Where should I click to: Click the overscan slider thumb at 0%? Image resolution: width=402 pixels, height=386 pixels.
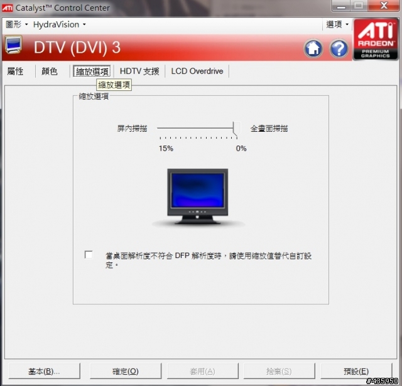point(237,129)
